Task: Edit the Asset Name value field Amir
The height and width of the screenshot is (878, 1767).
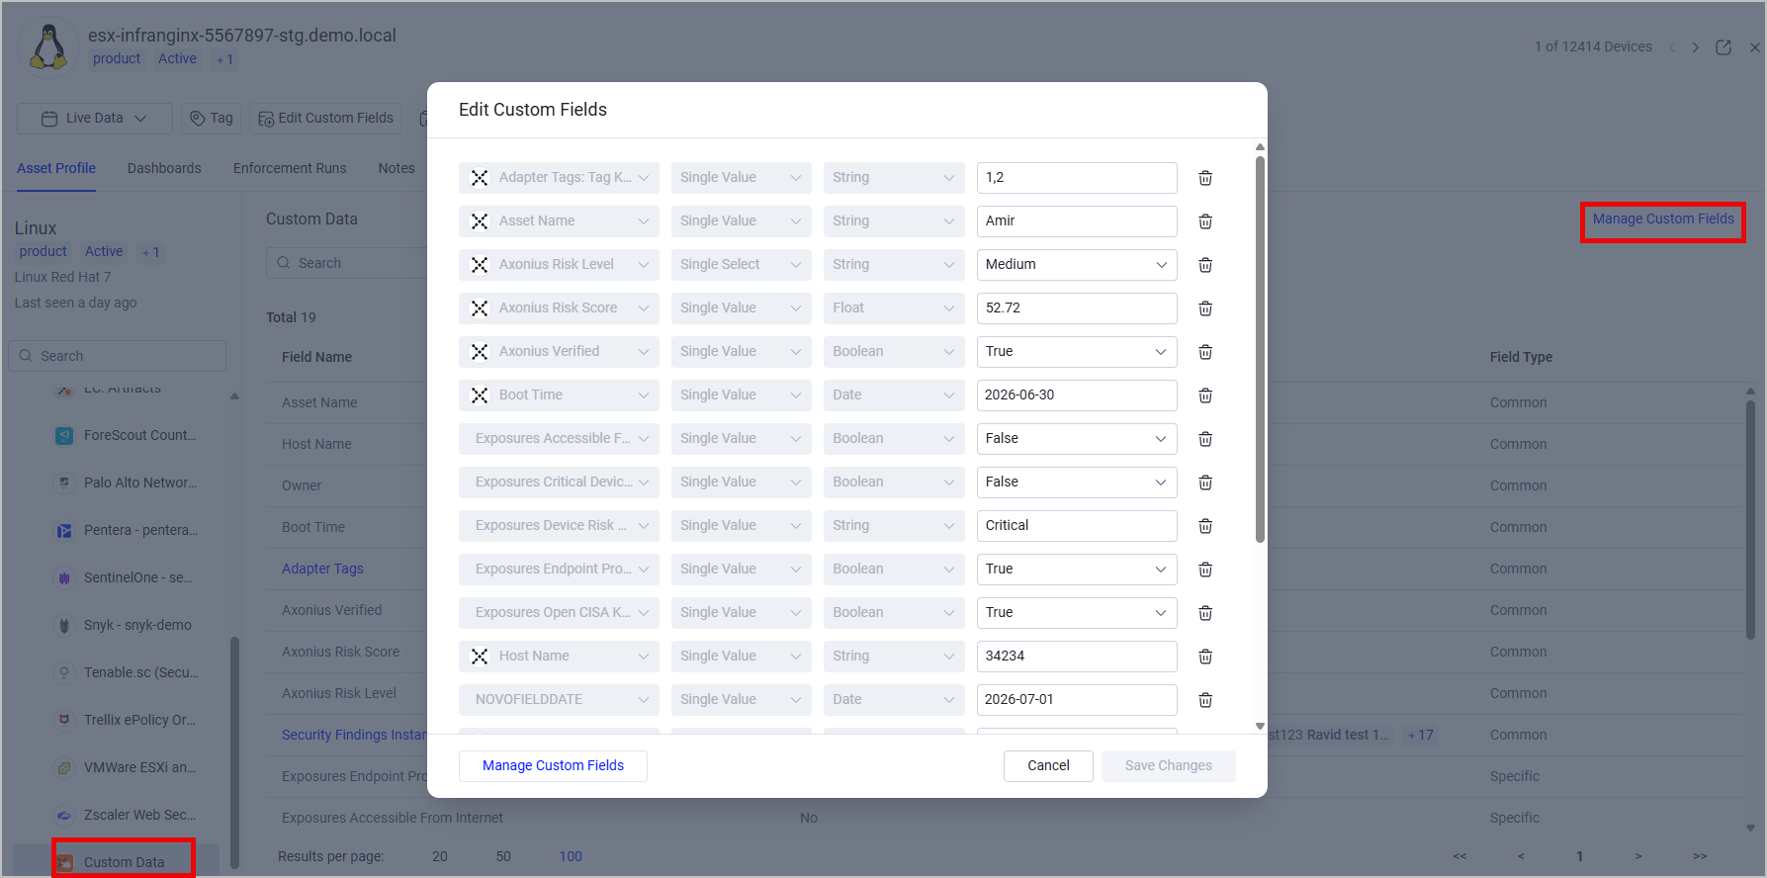Action: [1077, 221]
